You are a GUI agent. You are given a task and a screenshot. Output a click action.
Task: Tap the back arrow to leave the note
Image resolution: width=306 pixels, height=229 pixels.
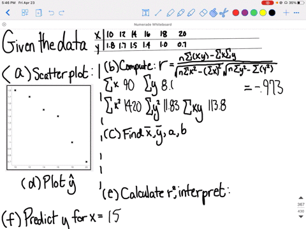click(8, 13)
